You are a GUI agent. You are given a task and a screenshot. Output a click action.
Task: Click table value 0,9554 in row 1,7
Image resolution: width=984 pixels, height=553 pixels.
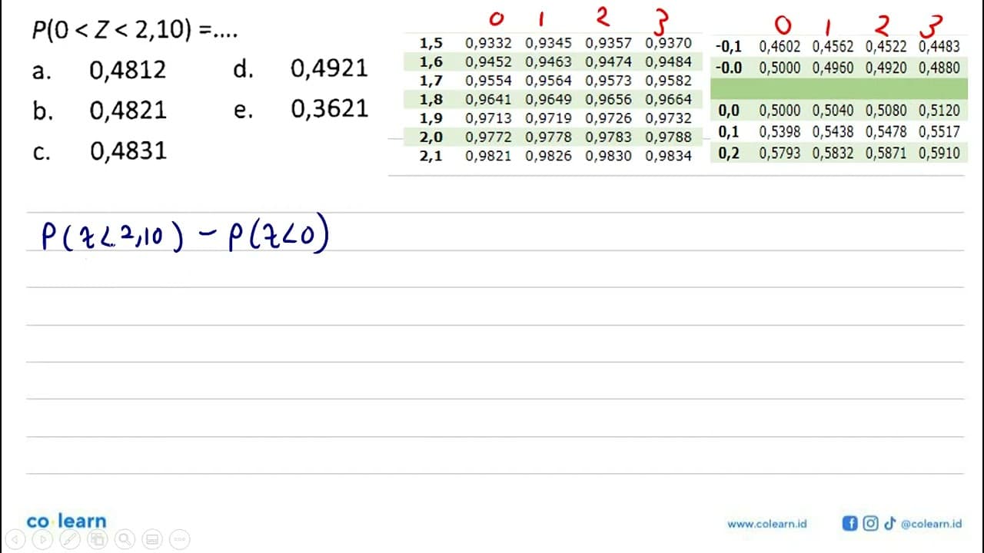coord(488,81)
